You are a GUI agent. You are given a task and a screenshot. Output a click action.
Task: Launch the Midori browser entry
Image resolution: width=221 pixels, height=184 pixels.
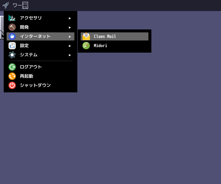[x=115, y=46]
